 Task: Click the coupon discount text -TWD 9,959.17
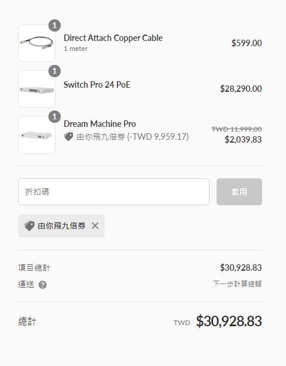[x=158, y=137]
